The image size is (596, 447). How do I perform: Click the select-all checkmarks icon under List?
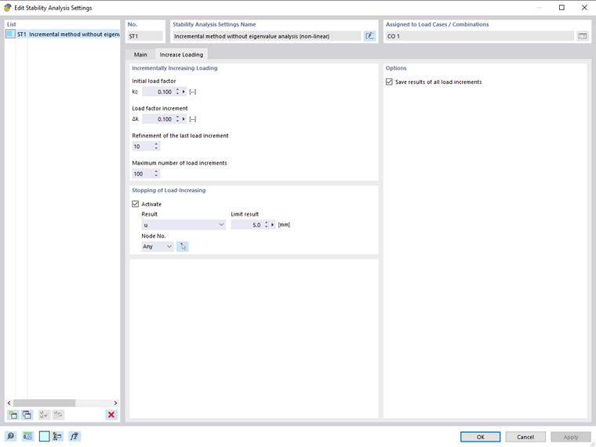click(44, 415)
